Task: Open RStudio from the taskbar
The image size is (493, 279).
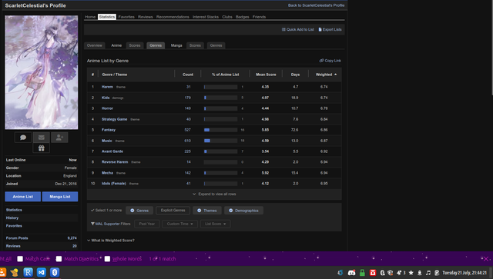Action: (x=28, y=272)
